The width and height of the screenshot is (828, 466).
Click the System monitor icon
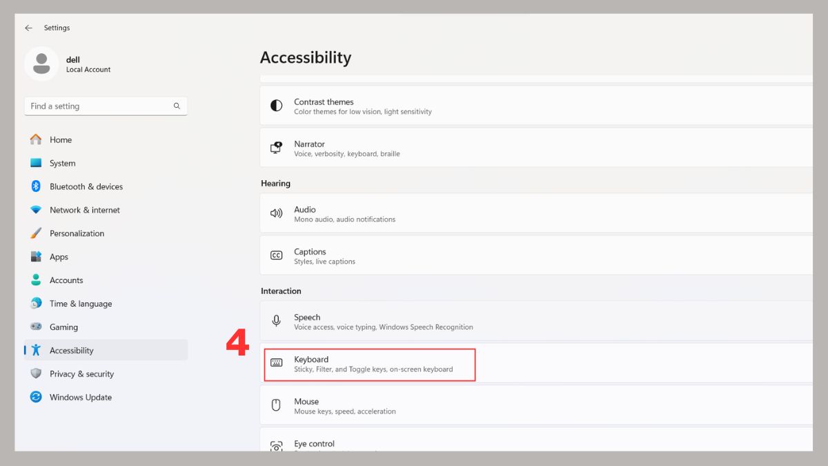pos(36,163)
